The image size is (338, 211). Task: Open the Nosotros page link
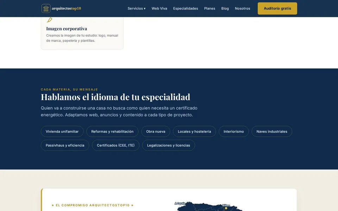click(243, 8)
